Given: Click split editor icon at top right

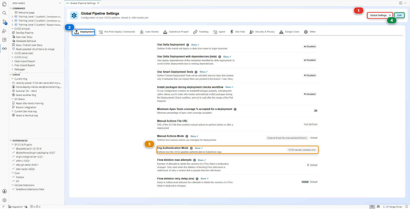Looking at the screenshot, I should pyautogui.click(x=401, y=3).
